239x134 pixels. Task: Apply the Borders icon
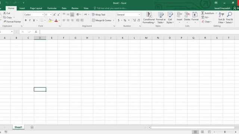(41, 20)
